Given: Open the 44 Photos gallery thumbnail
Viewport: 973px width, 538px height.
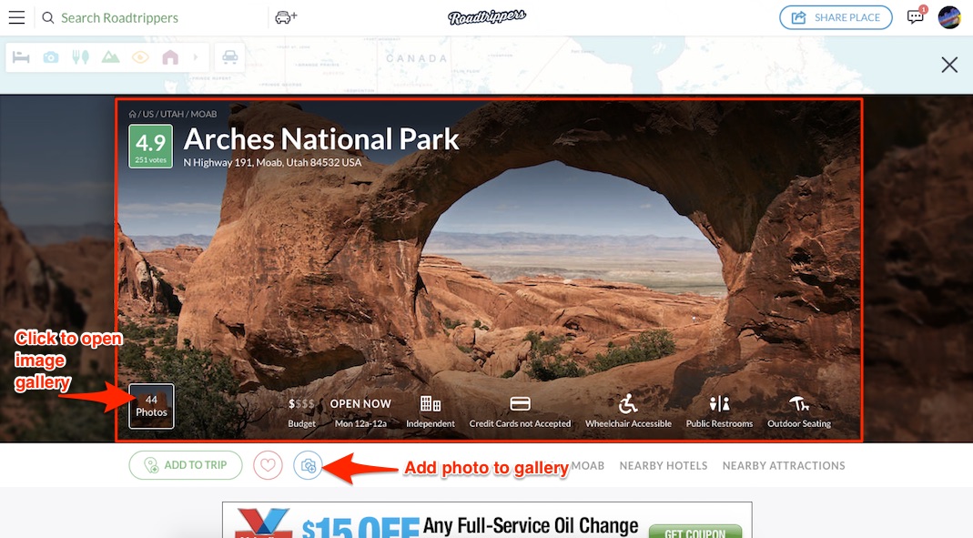Looking at the screenshot, I should [x=151, y=406].
